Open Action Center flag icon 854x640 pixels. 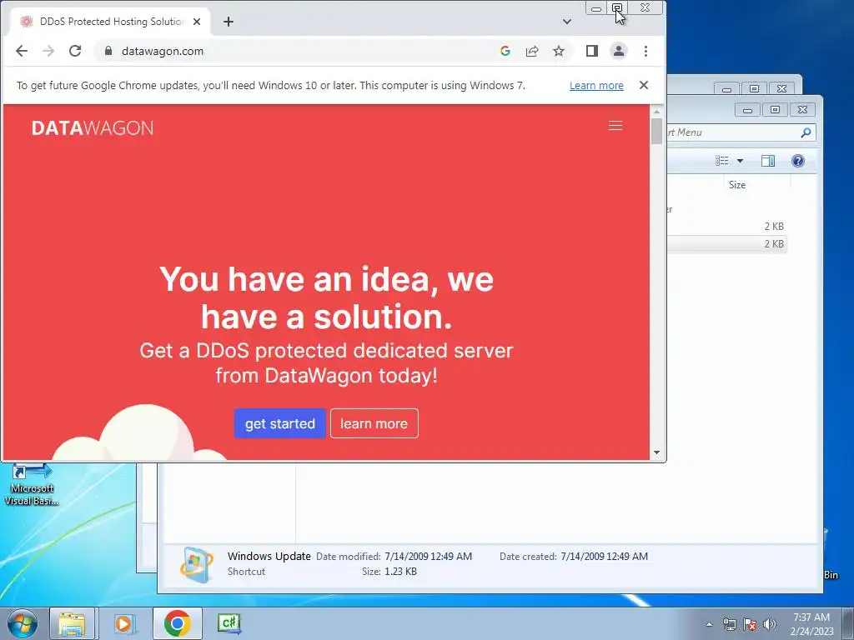pos(750,624)
